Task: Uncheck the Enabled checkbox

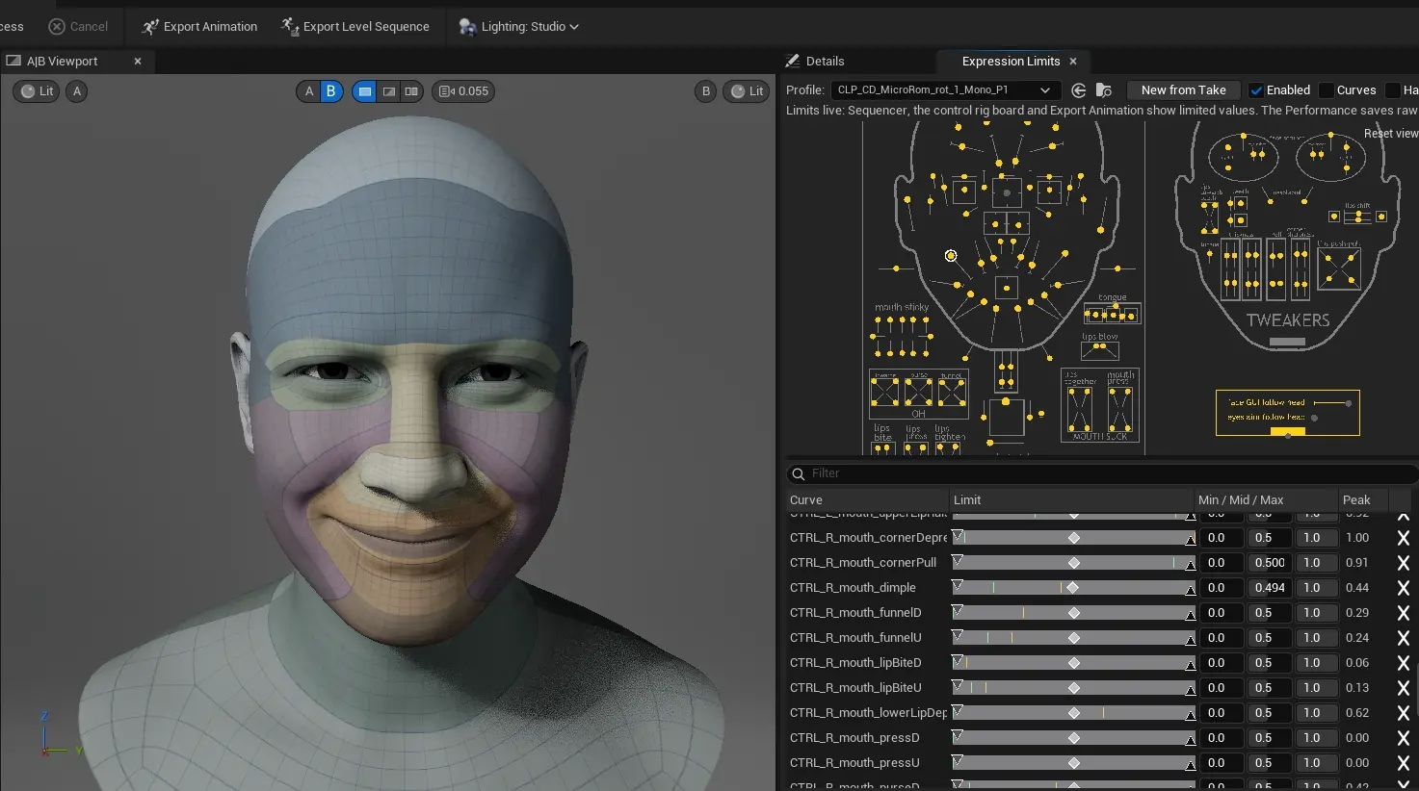Action: [x=1256, y=90]
